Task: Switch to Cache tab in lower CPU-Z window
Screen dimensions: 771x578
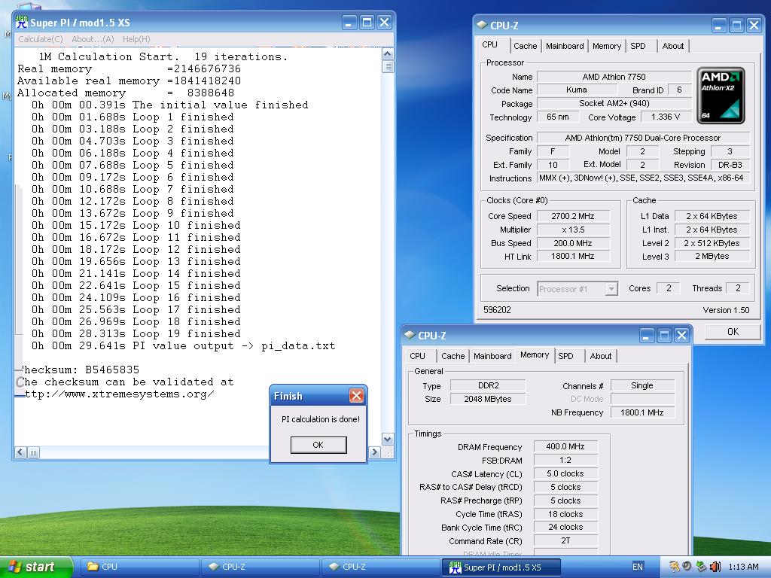Action: [x=453, y=356]
